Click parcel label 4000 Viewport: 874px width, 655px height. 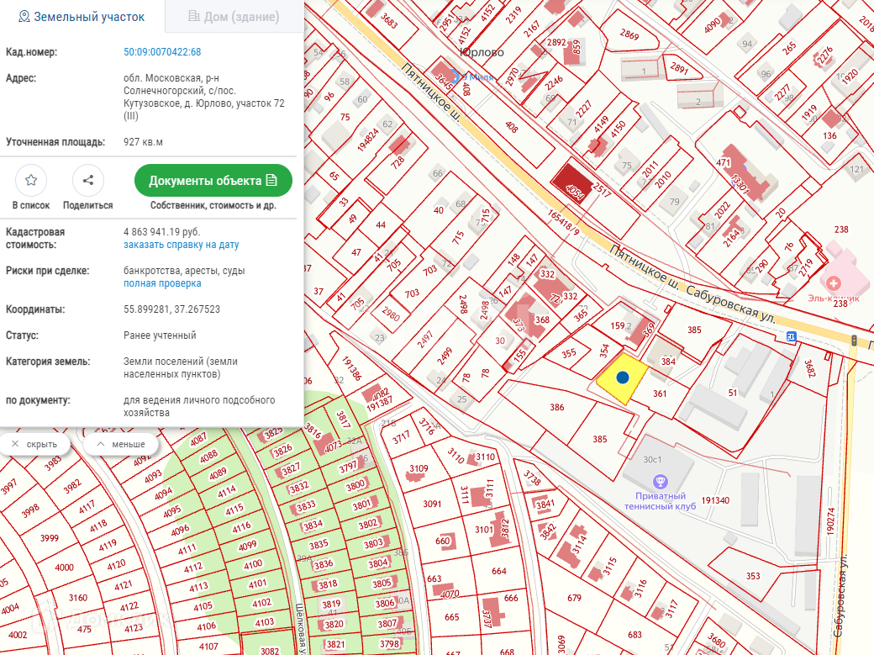click(x=64, y=568)
